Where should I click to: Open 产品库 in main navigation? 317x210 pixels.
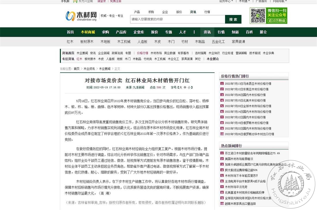point(121,32)
